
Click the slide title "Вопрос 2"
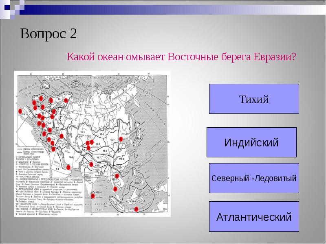tap(48, 33)
